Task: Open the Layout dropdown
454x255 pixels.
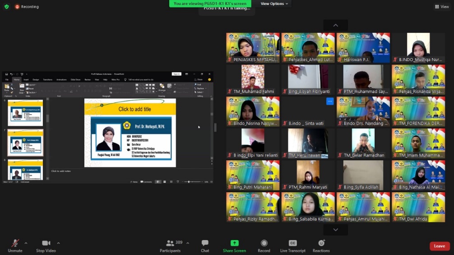Action: pos(31,85)
